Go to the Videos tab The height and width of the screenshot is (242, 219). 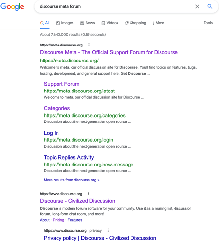[x=110, y=23]
